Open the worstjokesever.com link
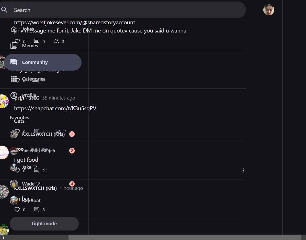306x240 pixels. (x=75, y=23)
